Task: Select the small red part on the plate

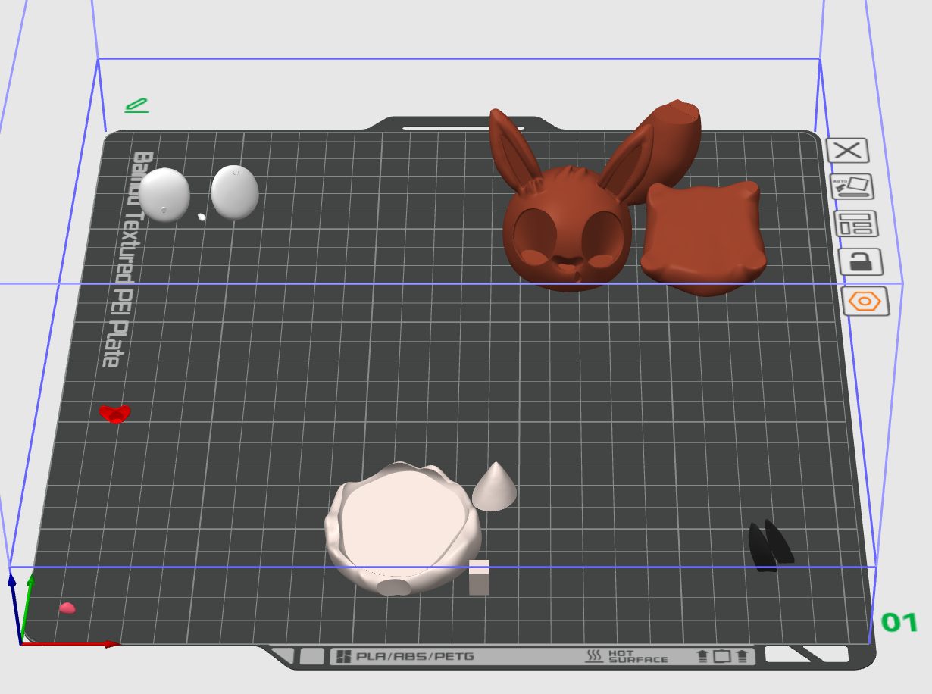Action: [115, 414]
